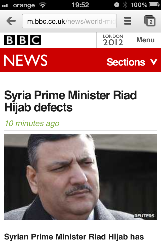Tap the browser back arrow
The height and width of the screenshot is (242, 161).
click(11, 21)
